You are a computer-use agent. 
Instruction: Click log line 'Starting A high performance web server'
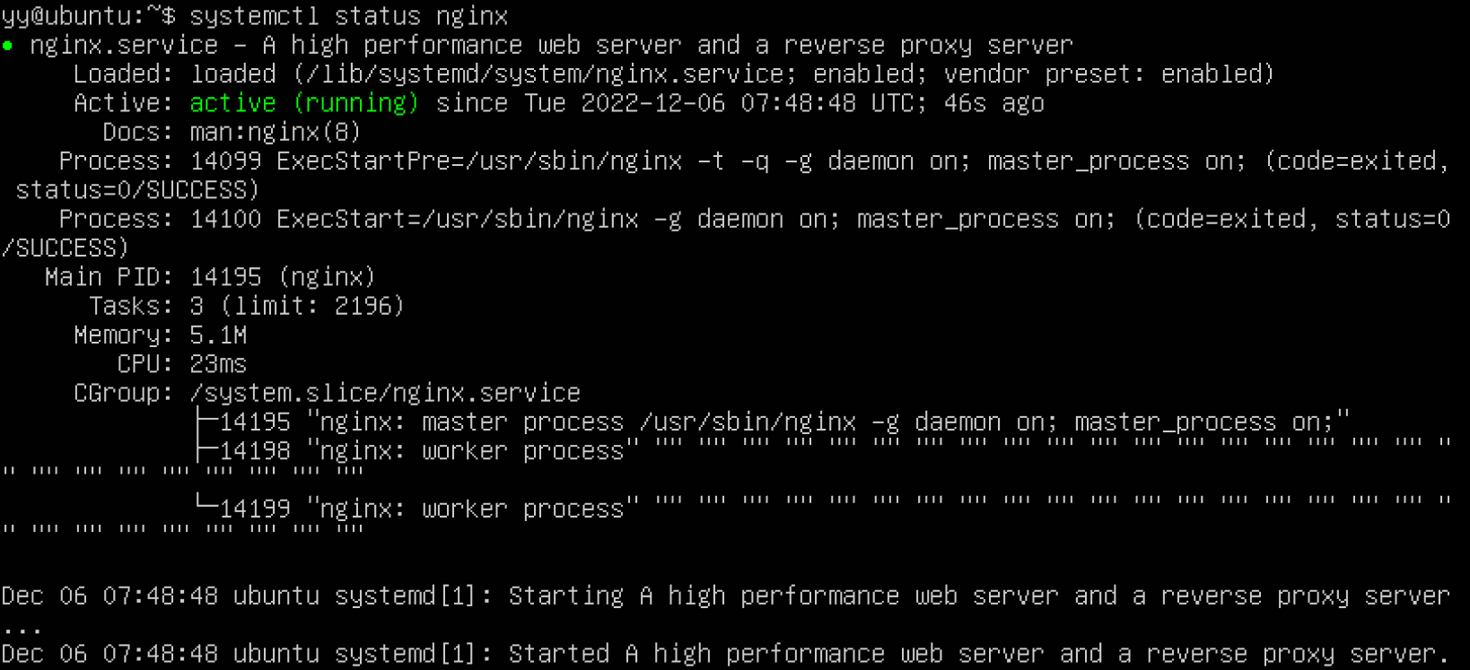783,596
